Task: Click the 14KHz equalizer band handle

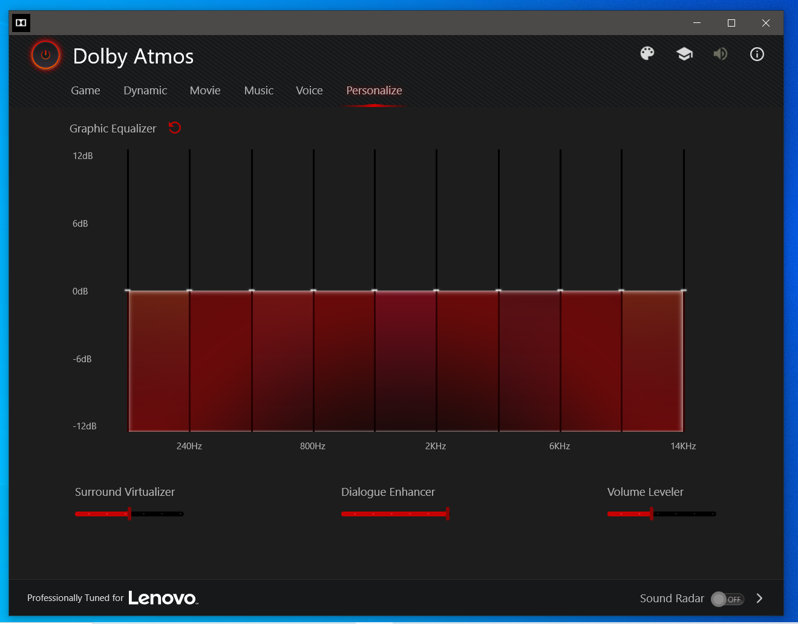Action: [x=684, y=291]
